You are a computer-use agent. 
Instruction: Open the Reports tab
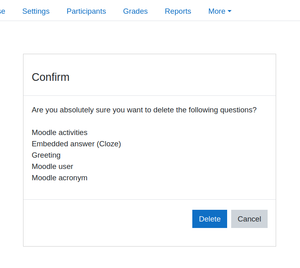(178, 11)
